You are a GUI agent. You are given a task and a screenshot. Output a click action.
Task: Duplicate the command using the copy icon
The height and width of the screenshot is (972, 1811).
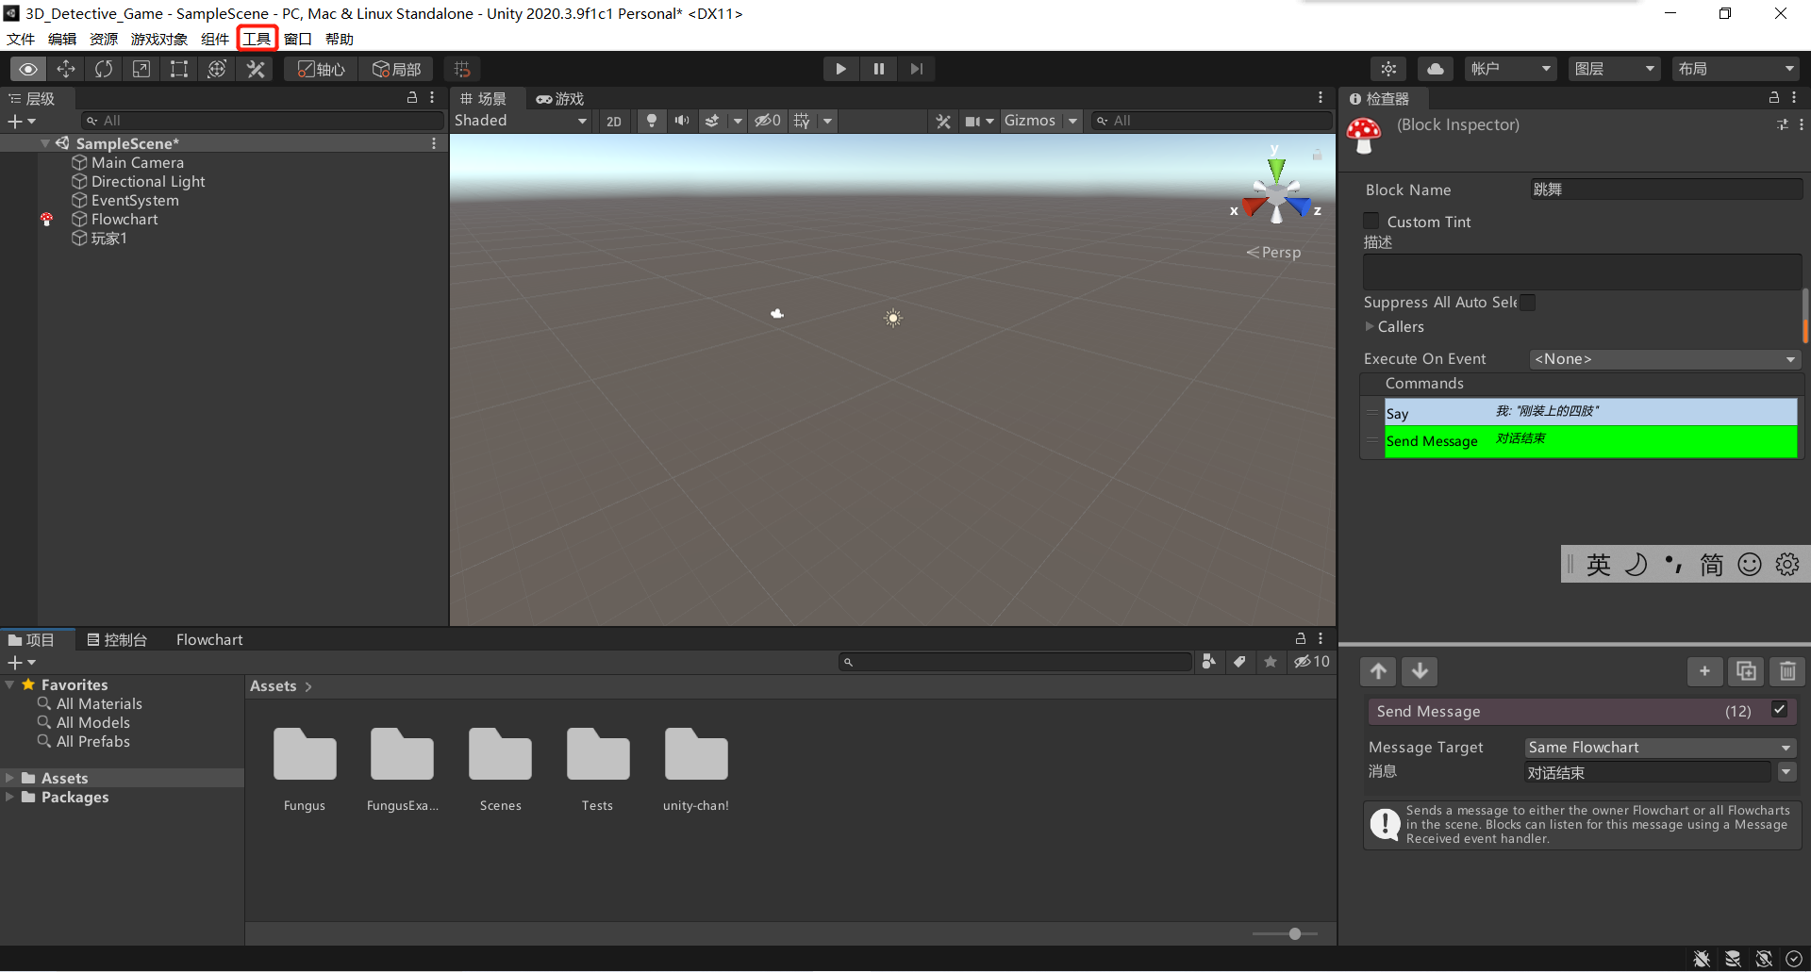[1747, 671]
